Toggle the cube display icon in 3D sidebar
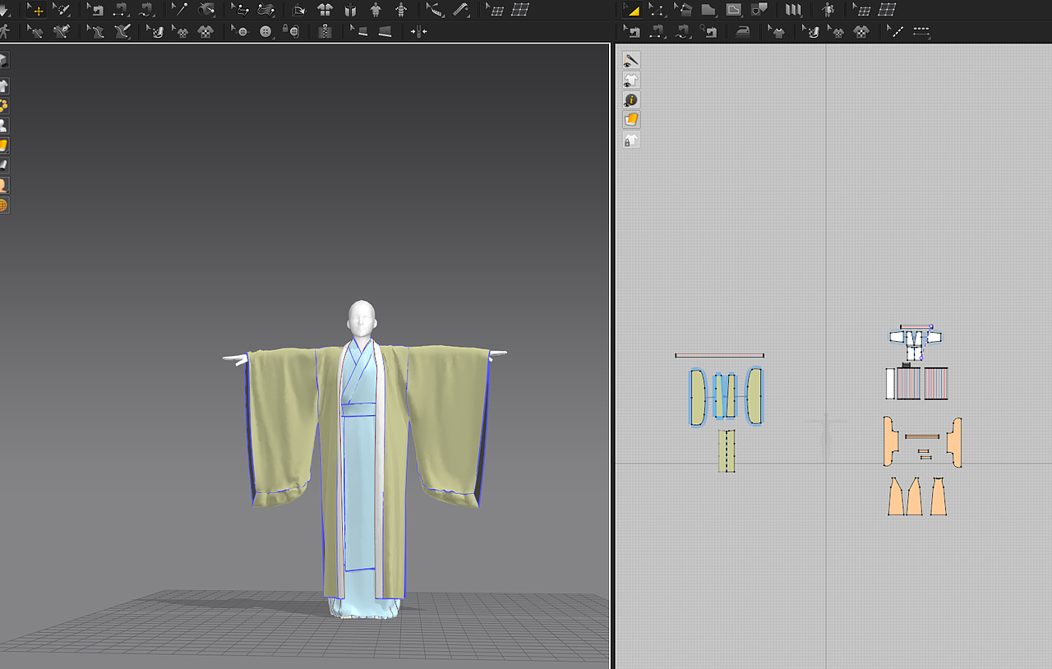Screen dimensions: 1052x669 pyautogui.click(x=3, y=61)
